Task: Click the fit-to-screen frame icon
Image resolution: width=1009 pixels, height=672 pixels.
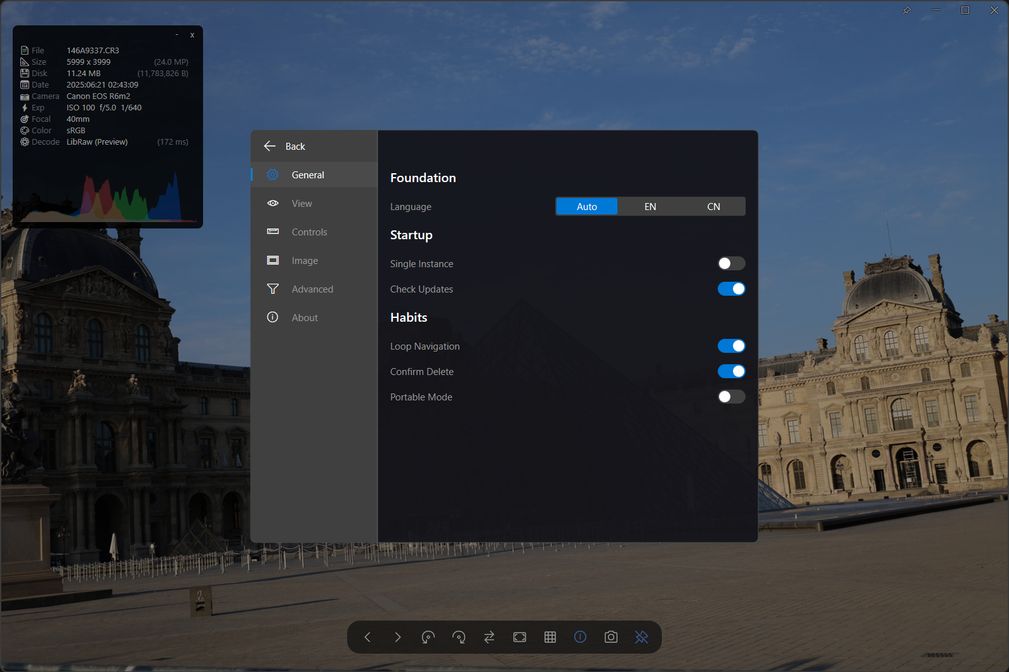Action: pos(520,637)
